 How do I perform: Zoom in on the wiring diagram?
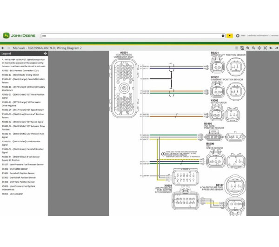[x=248, y=48]
